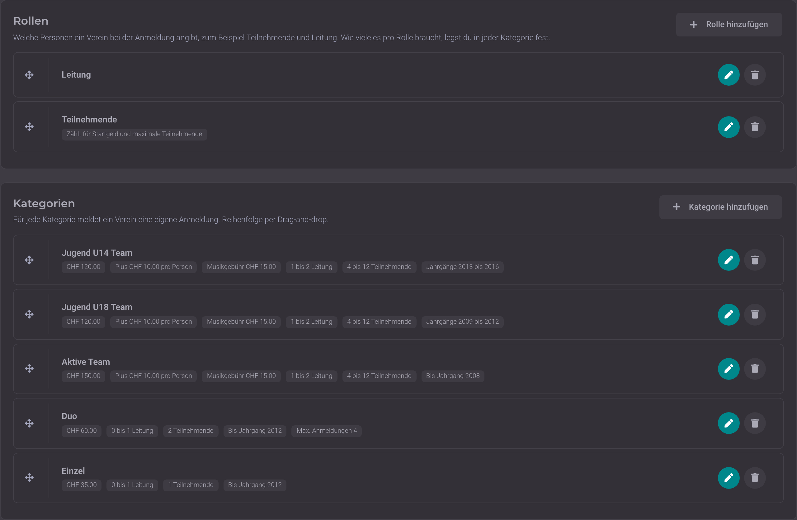Edit the Duo category
Screen dimensions: 797x520
728,423
